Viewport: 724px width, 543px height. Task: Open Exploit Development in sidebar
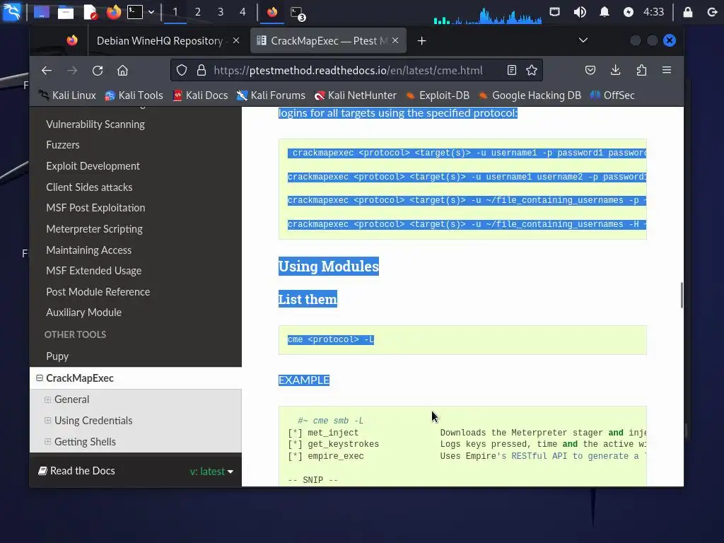coord(93,166)
